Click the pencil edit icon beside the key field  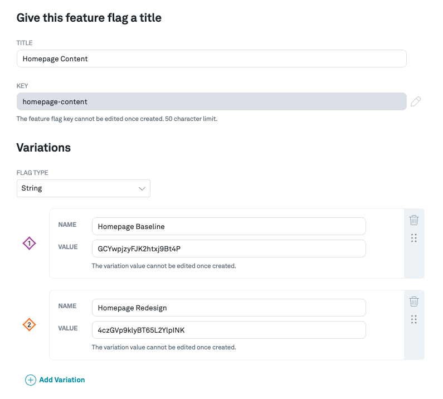416,101
